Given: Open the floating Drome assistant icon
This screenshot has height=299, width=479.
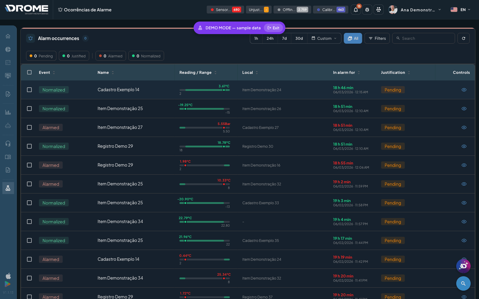Looking at the screenshot, I should pyautogui.click(x=463, y=266).
